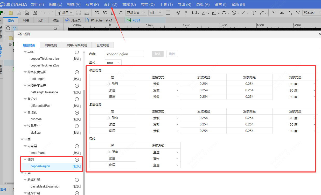This screenshot has height=195, width=321.
Task: Select the viaSize rule in tree
Action: [x=36, y=133]
